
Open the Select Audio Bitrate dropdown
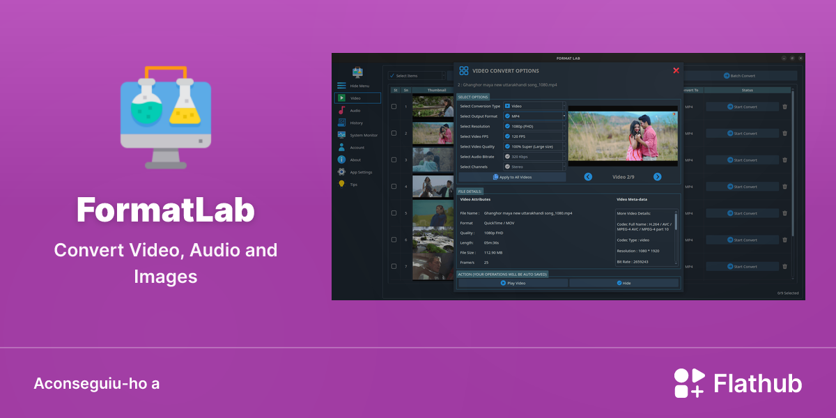pos(535,157)
